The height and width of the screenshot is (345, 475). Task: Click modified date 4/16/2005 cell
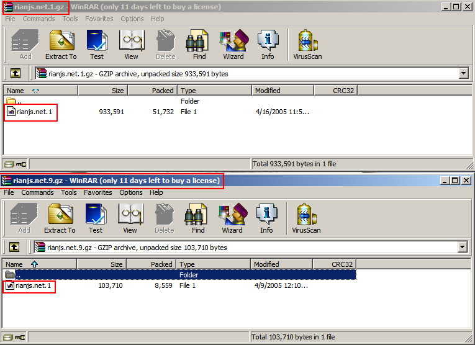(283, 112)
